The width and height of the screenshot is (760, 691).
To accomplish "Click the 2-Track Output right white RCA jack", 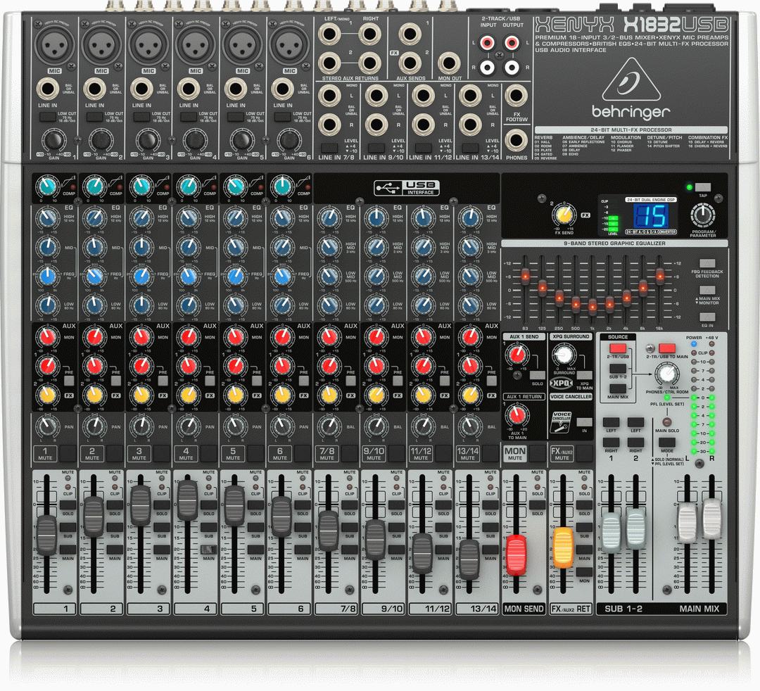I will [512, 67].
